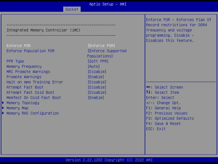Image resolution: width=218 pixels, height=164 pixels.
Task: Open the Memory RAS Configuration submenu
Action: coord(33,113)
